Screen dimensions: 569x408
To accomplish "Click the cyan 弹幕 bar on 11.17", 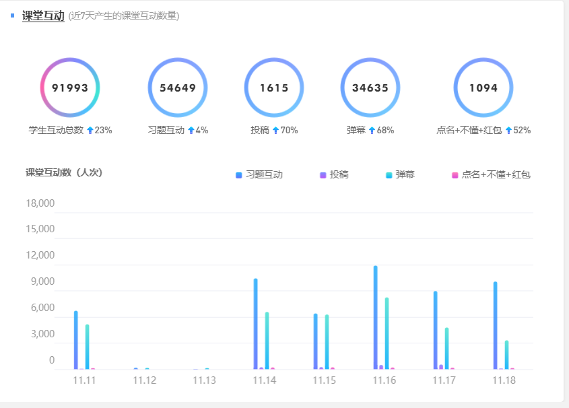I will [447, 348].
